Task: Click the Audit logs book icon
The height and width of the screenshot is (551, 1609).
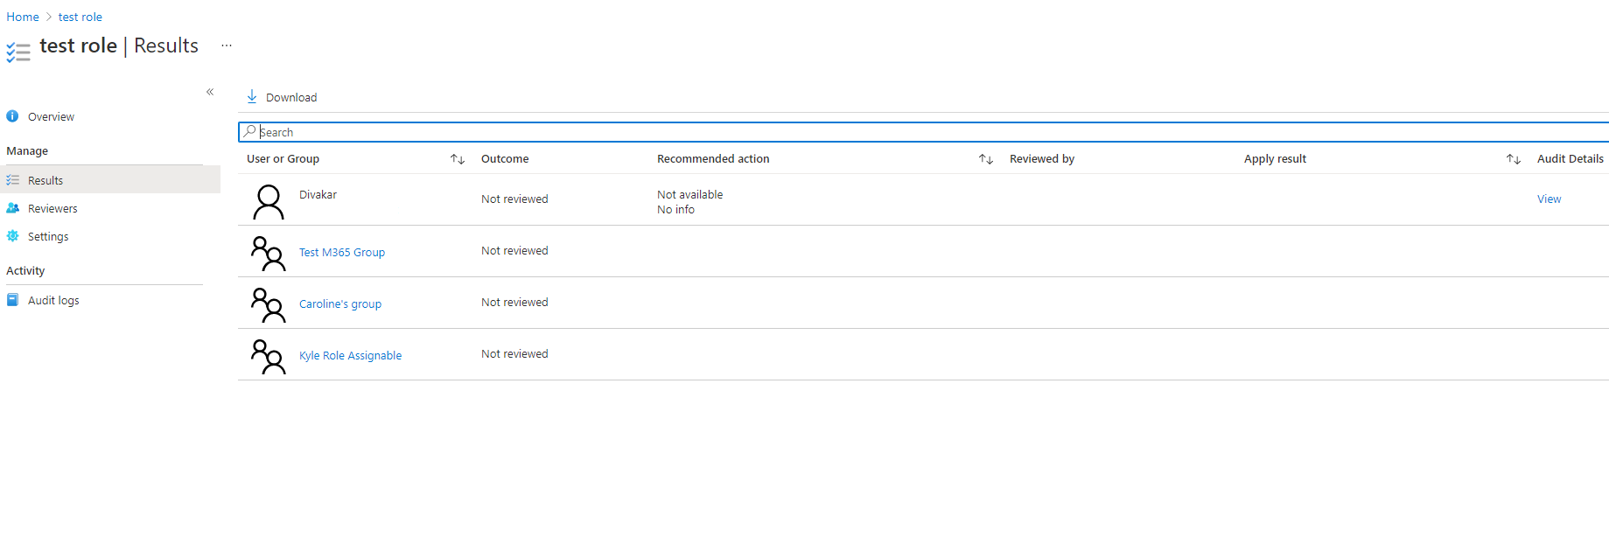Action: [x=13, y=300]
